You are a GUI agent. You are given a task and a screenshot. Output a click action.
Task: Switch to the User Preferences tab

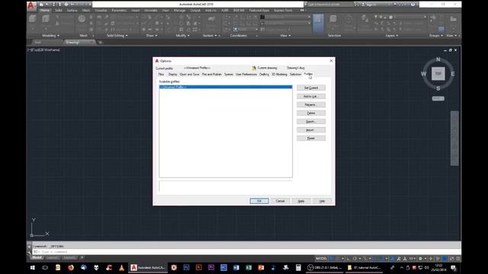[246, 75]
